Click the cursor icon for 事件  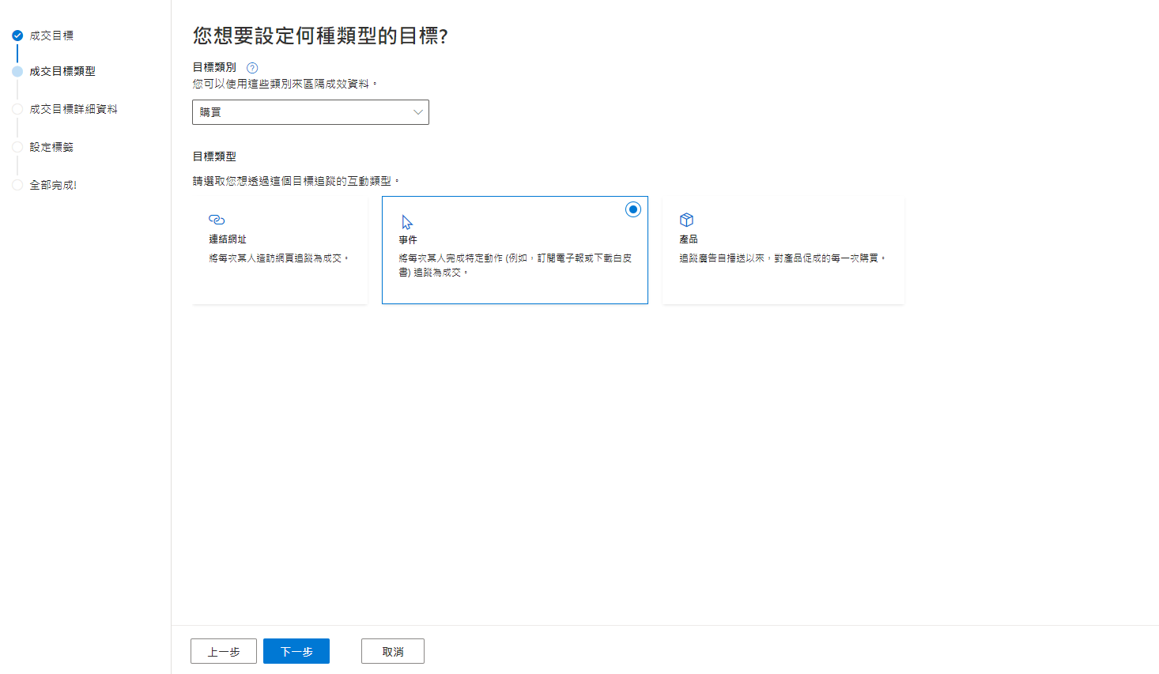pyautogui.click(x=407, y=222)
